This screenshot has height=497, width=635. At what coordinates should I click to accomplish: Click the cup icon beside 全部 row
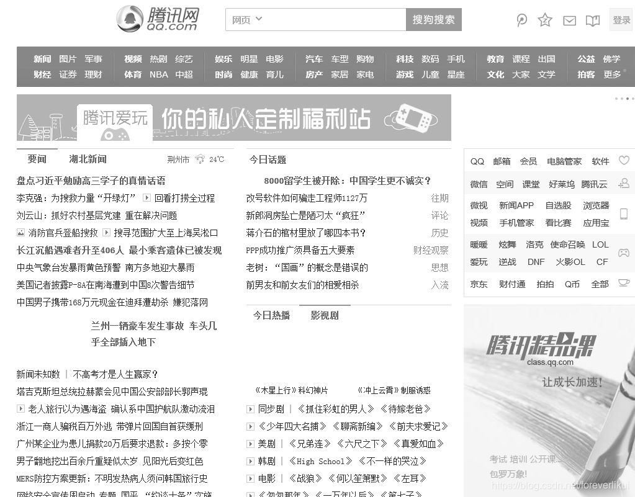(624, 283)
